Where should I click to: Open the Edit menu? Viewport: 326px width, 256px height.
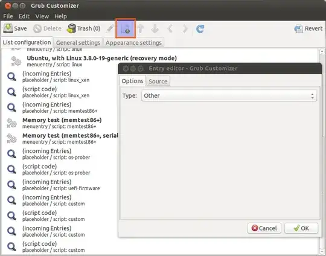tap(24, 16)
